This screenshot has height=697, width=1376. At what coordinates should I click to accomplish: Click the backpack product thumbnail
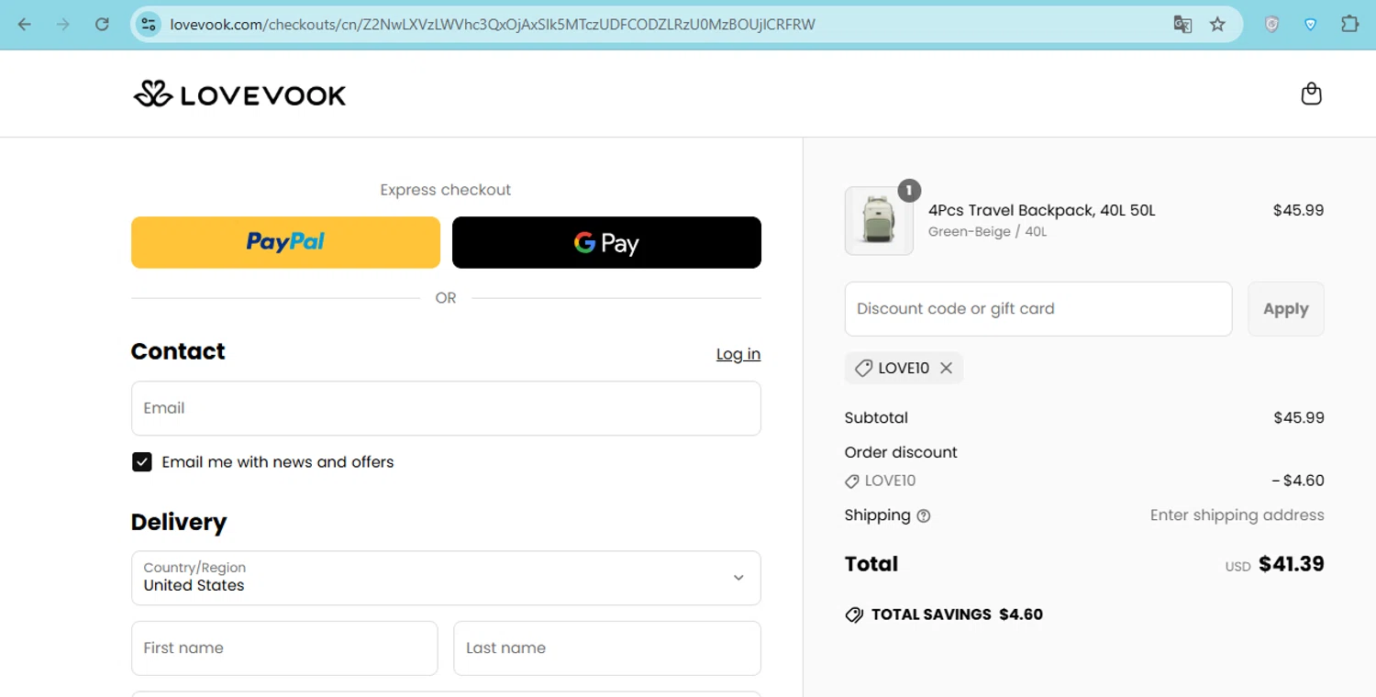[x=879, y=221]
